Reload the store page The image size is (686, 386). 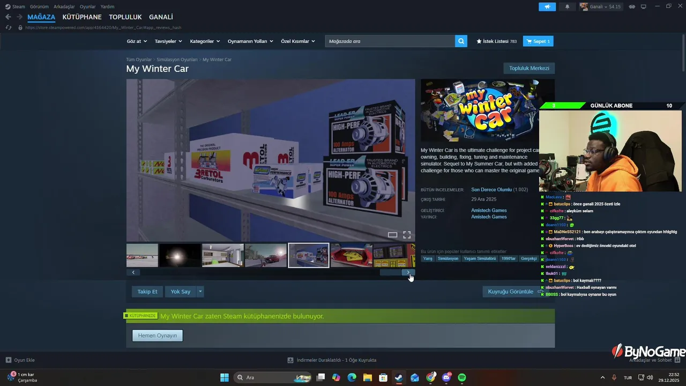coord(8,27)
